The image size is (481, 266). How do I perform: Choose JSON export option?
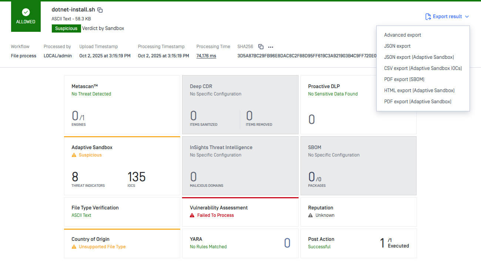point(397,46)
